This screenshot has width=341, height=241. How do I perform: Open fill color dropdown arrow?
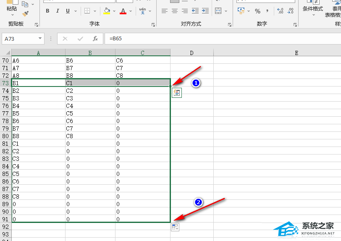pos(114,11)
